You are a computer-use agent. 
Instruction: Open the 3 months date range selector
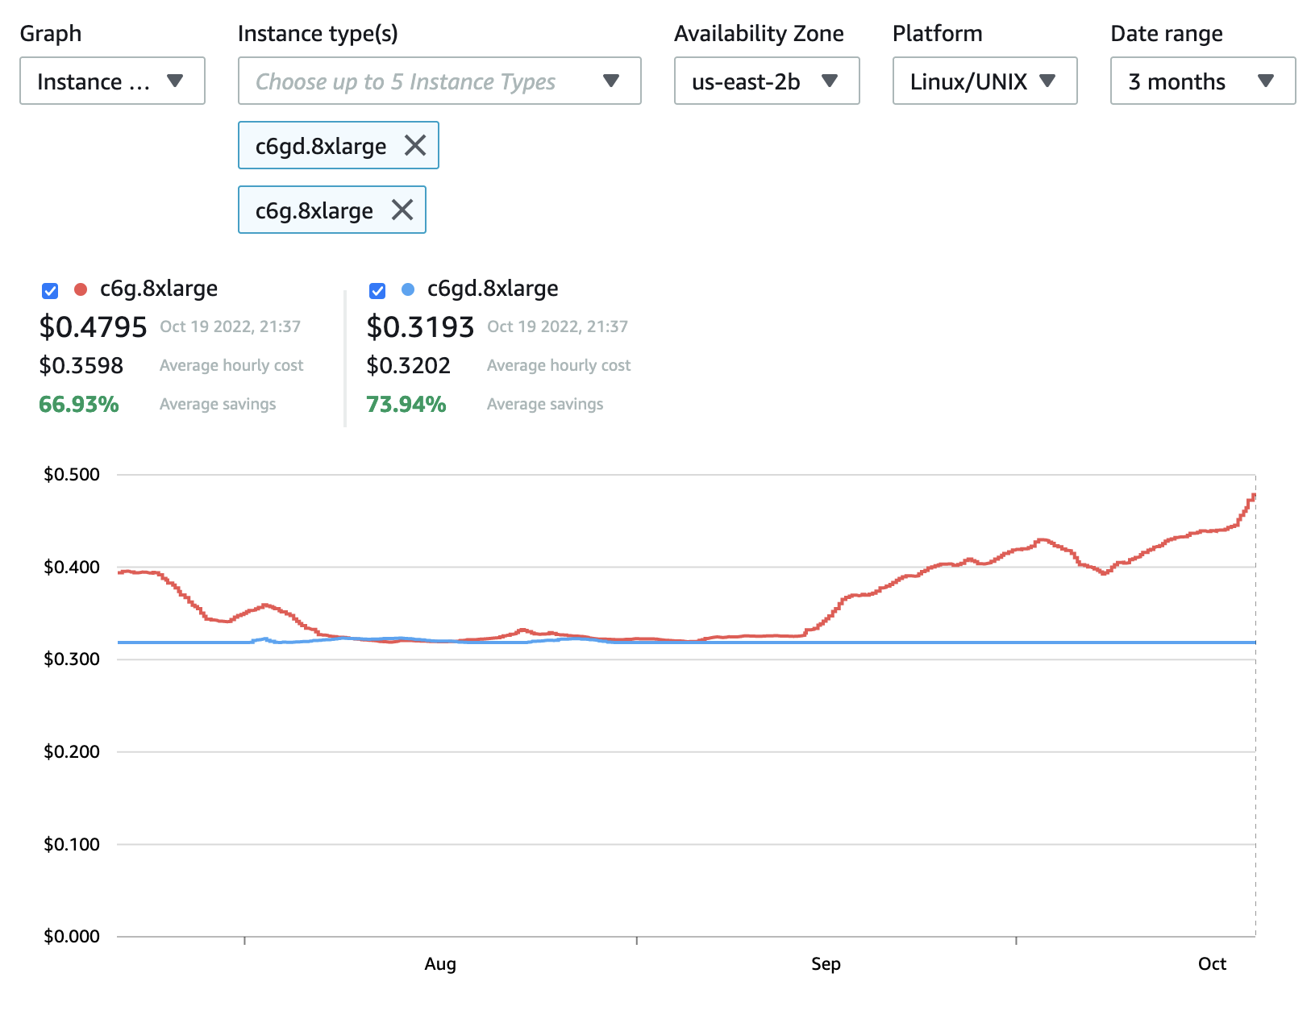coord(1201,81)
